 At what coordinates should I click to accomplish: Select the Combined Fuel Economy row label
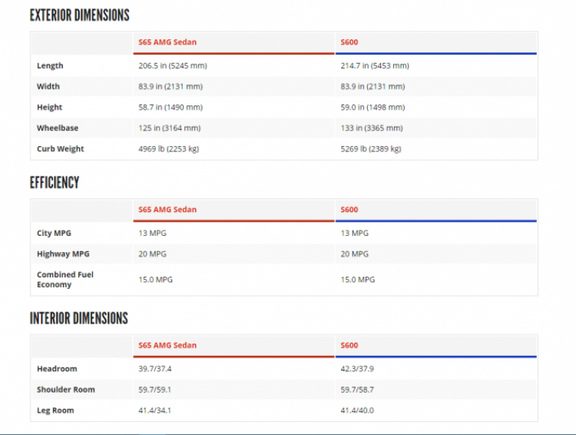[65, 280]
